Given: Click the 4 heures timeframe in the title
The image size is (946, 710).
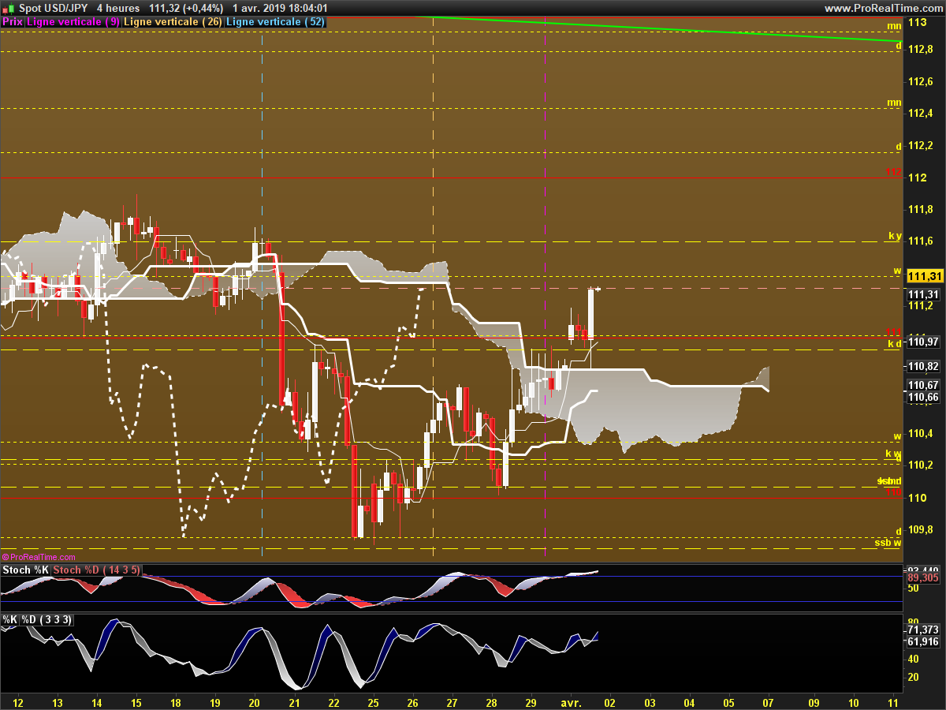Looking at the screenshot, I should point(117,8).
